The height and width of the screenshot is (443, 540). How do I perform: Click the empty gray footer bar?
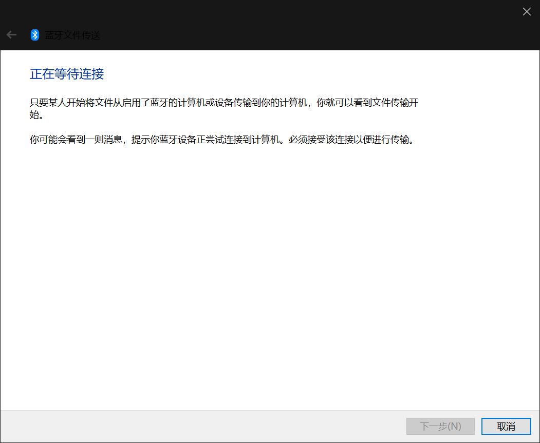(206, 426)
